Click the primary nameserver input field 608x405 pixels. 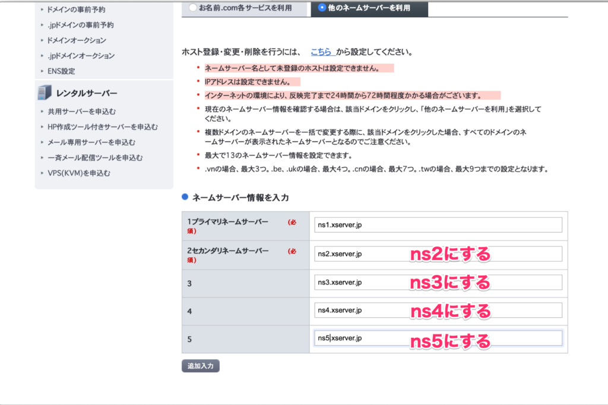coord(438,225)
